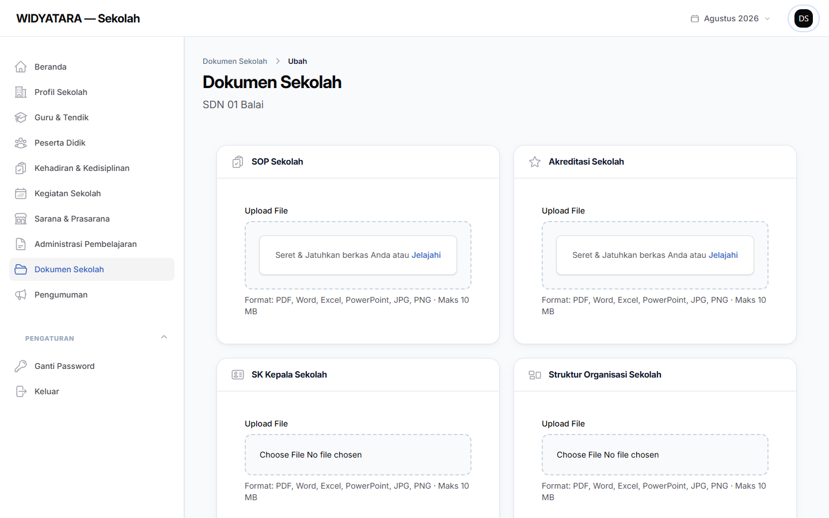
Task: Open Kehadiran & Kedisiplinan menu item
Action: 92,168
